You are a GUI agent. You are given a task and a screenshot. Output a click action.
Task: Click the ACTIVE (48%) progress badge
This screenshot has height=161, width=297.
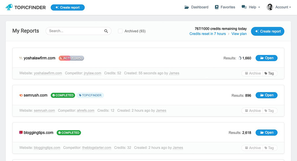71,58
